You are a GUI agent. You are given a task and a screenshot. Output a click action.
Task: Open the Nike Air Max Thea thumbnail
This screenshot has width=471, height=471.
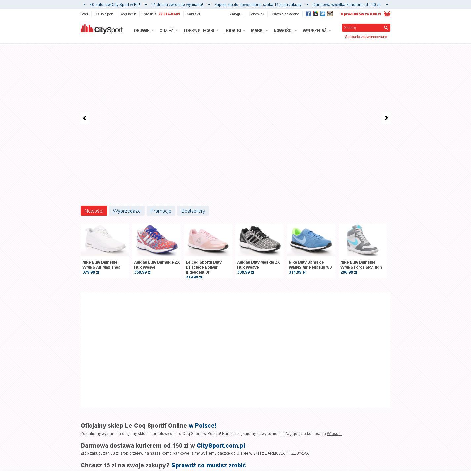105,239
